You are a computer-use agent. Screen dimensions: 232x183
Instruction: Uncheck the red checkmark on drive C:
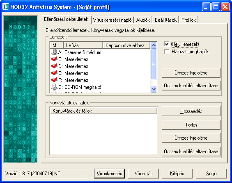coord(54,59)
